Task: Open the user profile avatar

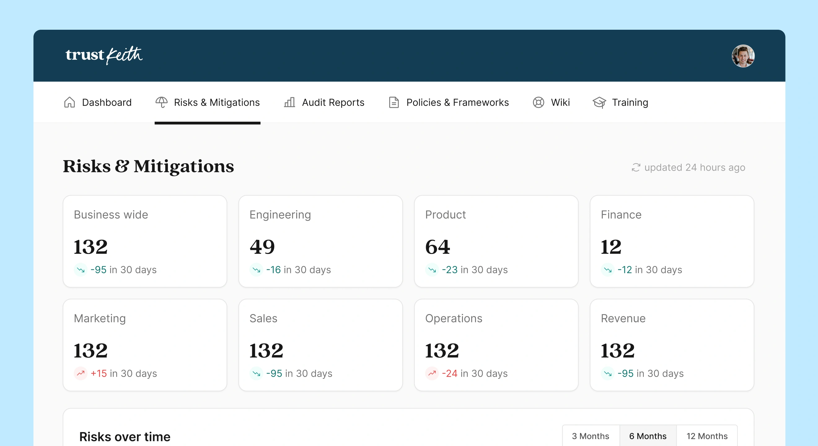Action: pos(743,56)
